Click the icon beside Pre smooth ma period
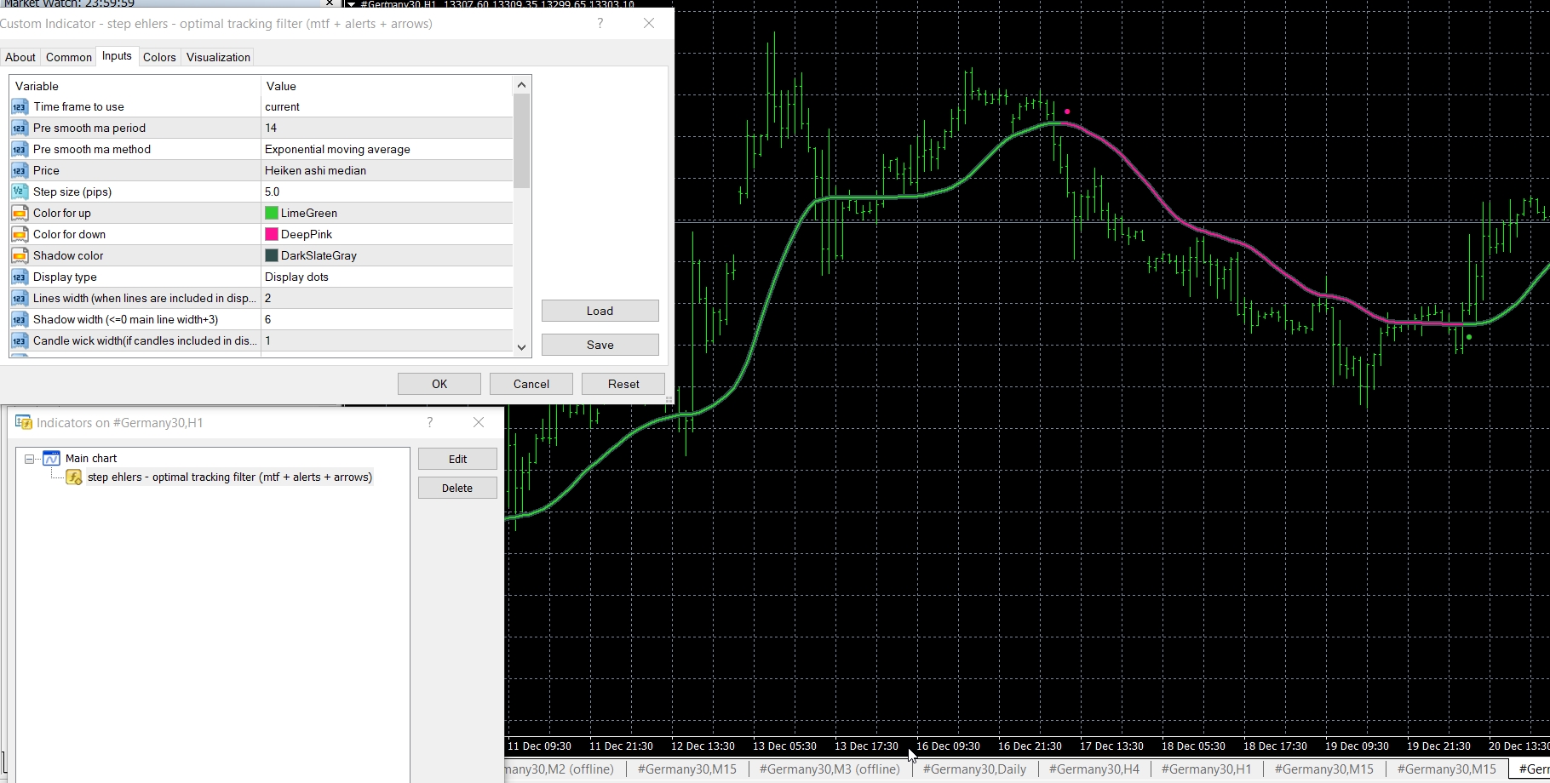 coord(20,129)
